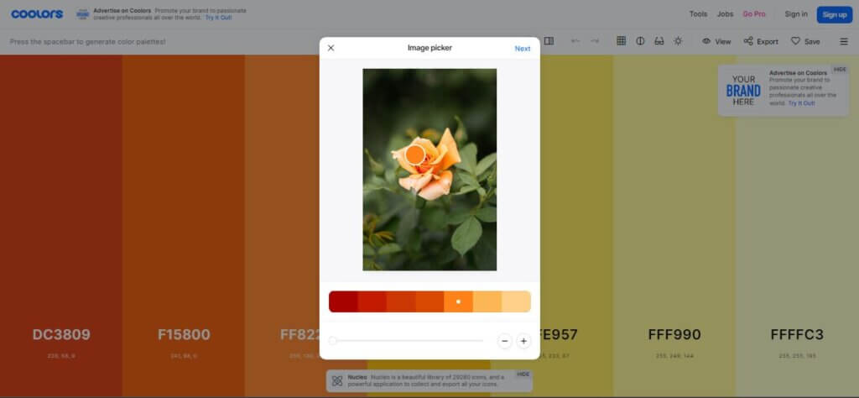Open the Jobs menu item
The width and height of the screenshot is (859, 398).
click(x=725, y=14)
